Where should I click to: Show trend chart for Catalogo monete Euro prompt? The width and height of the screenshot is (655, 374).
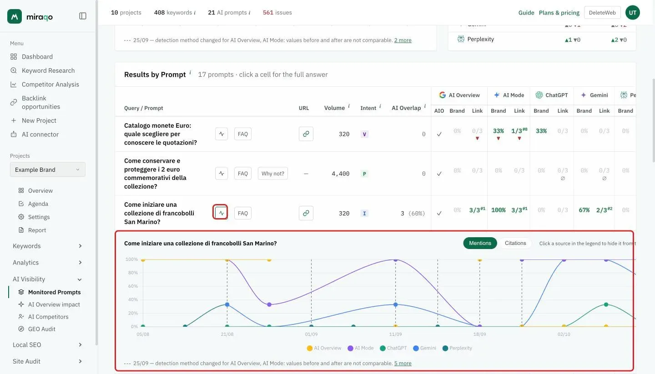[x=222, y=134]
